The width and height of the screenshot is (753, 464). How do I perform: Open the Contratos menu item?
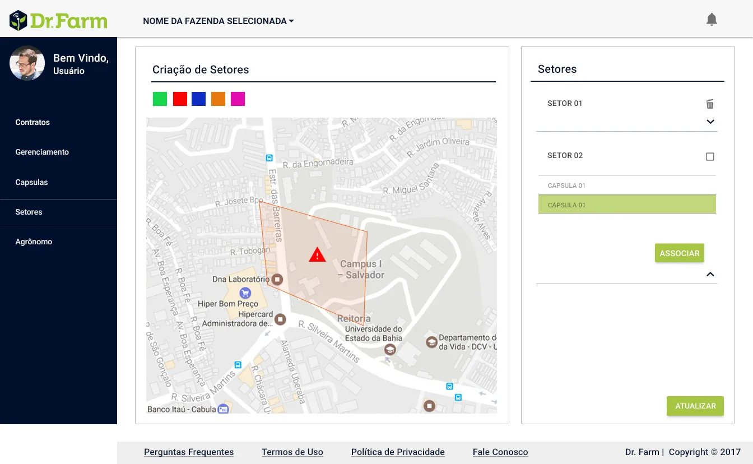(32, 122)
